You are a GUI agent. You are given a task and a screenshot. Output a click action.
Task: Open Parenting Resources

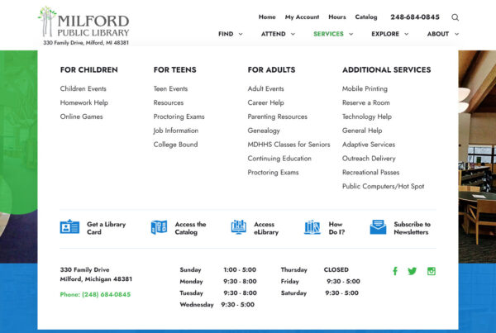[278, 117]
